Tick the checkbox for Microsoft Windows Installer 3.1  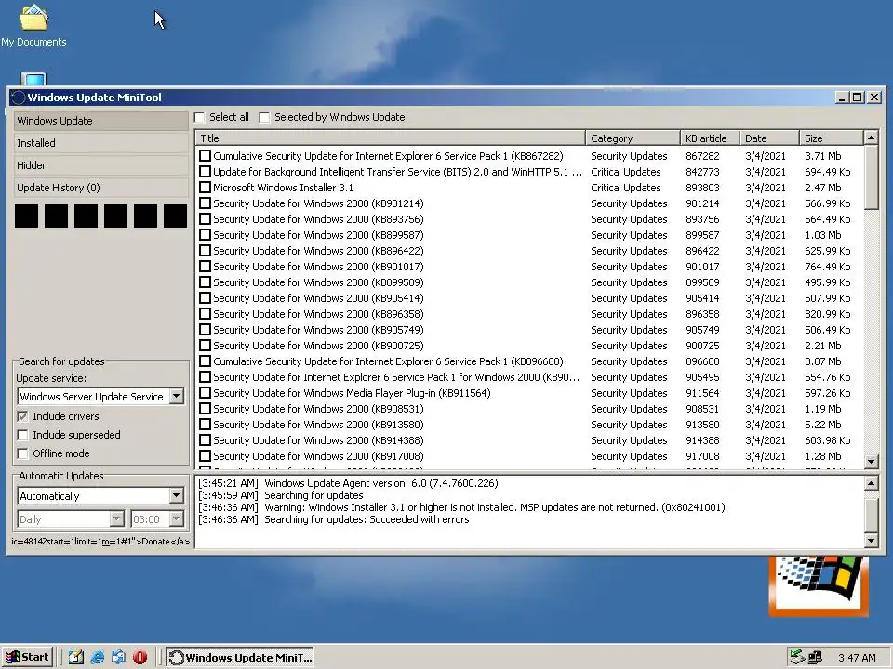[x=205, y=187]
